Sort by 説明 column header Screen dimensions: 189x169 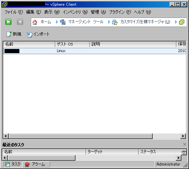[x=133, y=44]
